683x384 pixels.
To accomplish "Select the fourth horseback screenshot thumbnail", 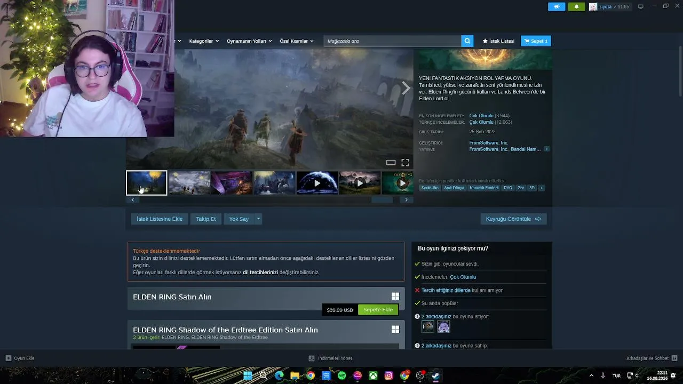I will [x=274, y=183].
